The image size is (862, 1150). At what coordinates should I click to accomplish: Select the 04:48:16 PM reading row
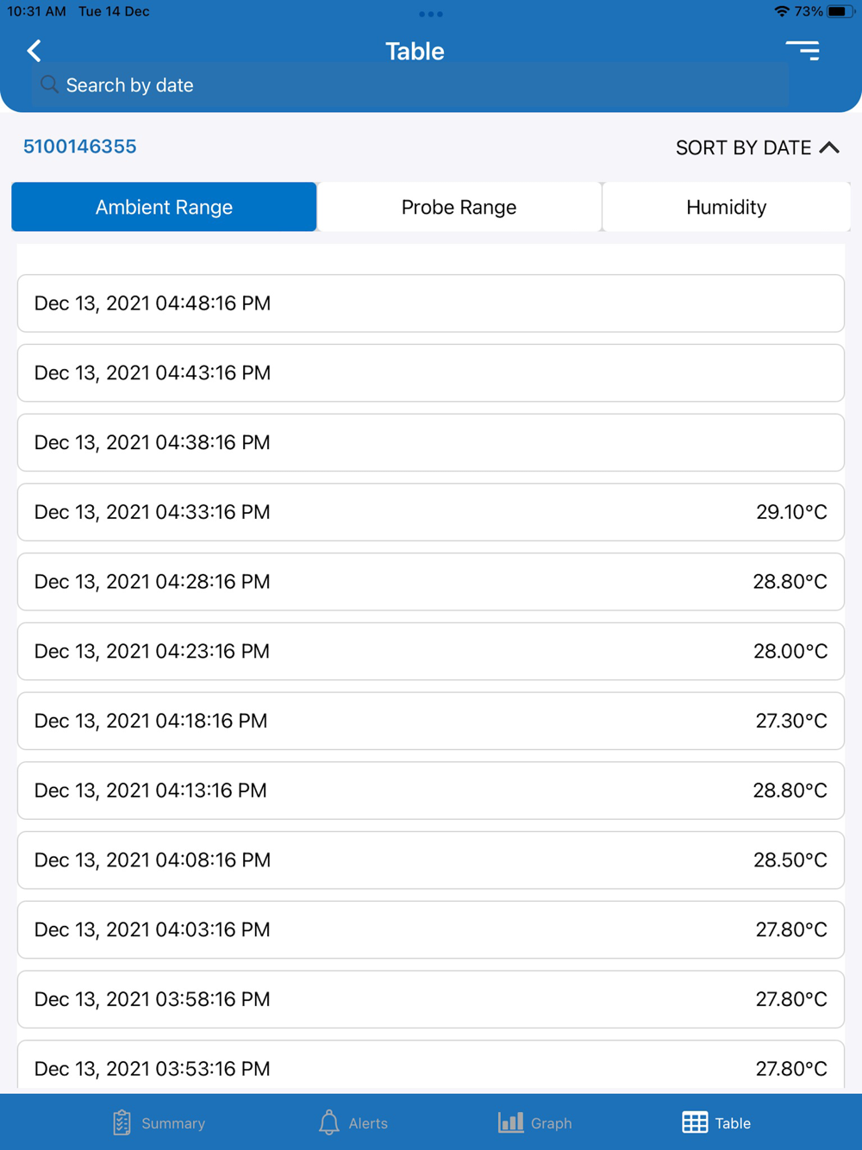[x=431, y=303]
